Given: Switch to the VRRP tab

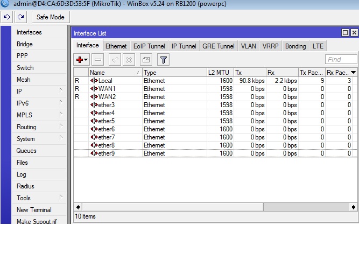Looking at the screenshot, I should pyautogui.click(x=270, y=46).
